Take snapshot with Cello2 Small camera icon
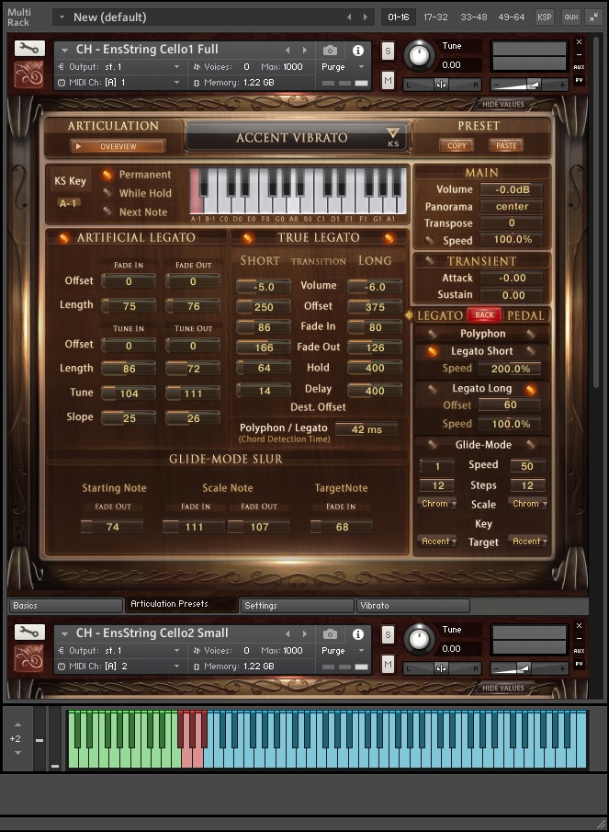The image size is (609, 832). point(330,634)
